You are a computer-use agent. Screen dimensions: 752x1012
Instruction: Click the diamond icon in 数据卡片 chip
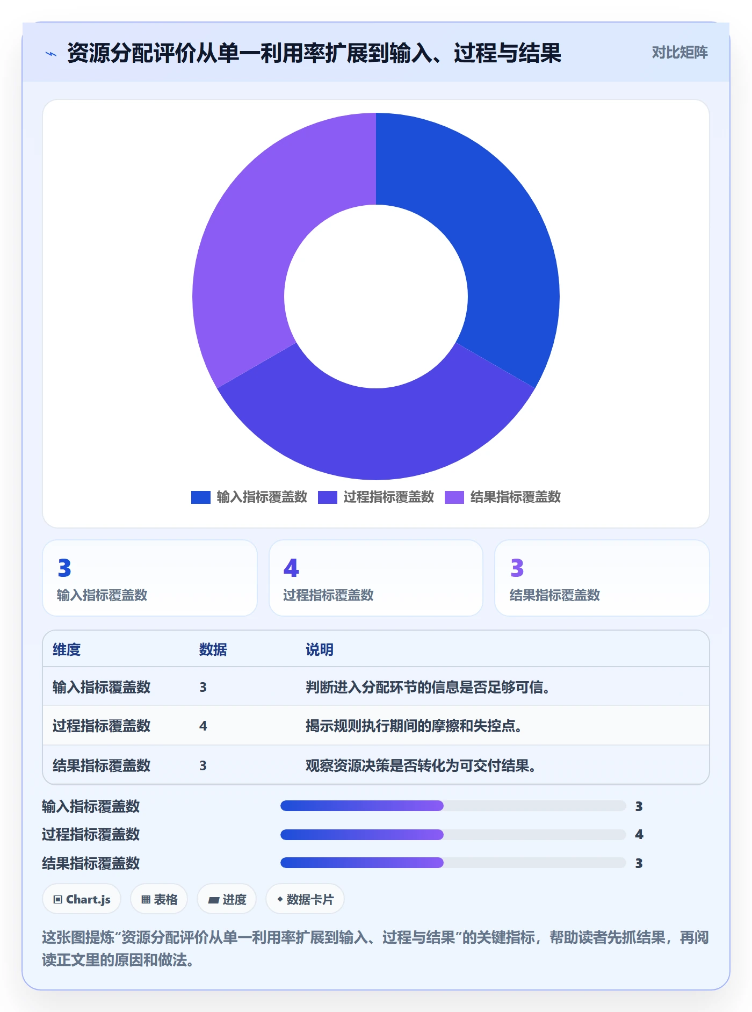pyautogui.click(x=280, y=899)
